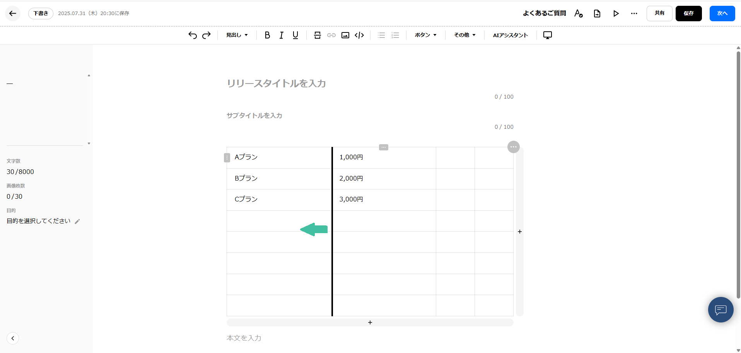The height and width of the screenshot is (353, 741).
Task: Open the AIアシスタント menu
Action: pos(510,35)
